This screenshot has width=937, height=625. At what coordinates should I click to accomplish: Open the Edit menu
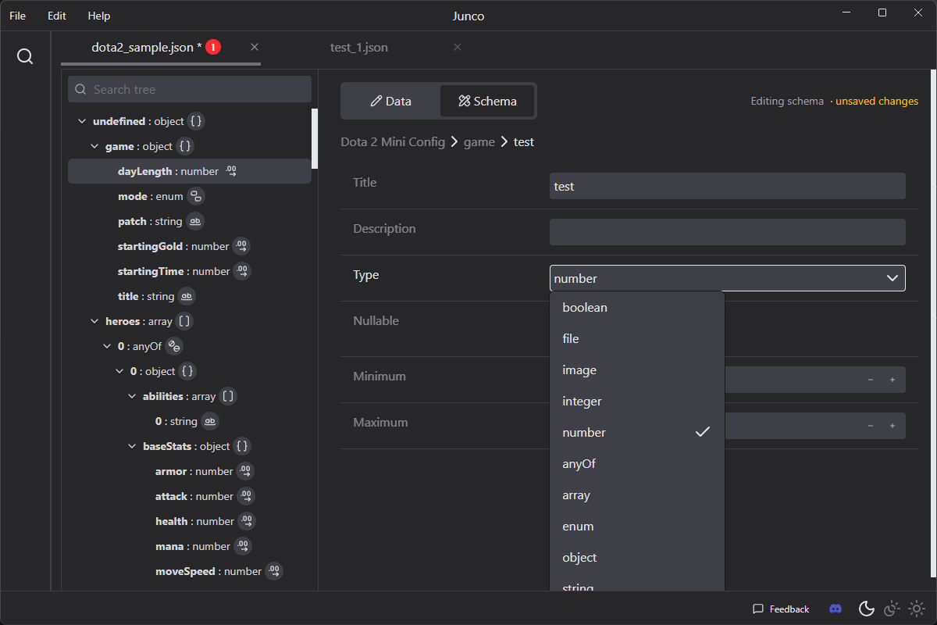(x=57, y=16)
